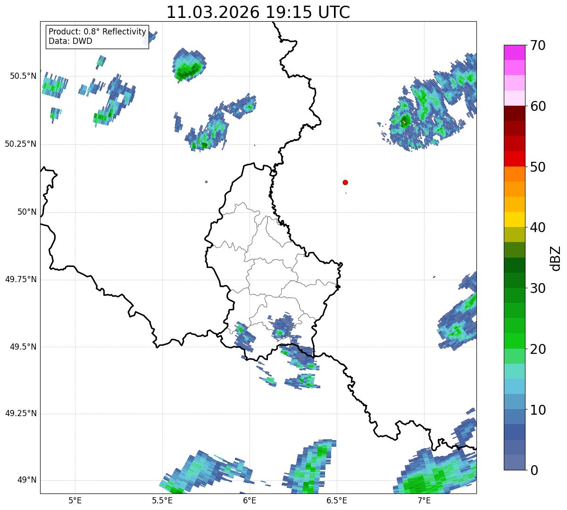Click the 'Product: 0.8° Reflectivity' text
Screen dimensions: 567x510
tap(97, 32)
